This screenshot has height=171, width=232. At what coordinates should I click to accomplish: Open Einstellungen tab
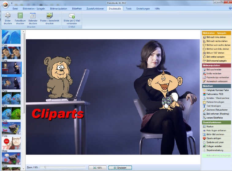[143, 9]
